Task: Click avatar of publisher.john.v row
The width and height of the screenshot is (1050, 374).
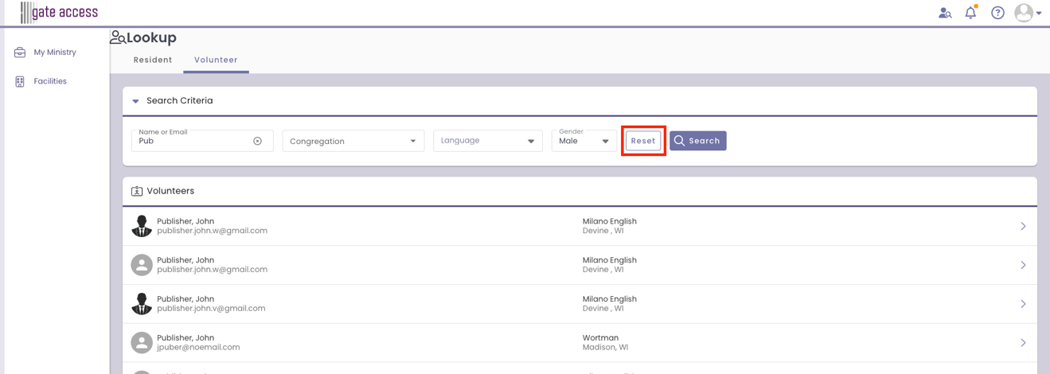Action: click(x=142, y=304)
